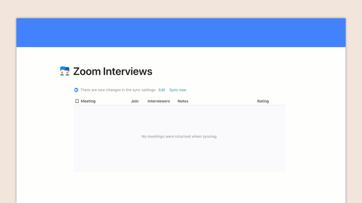Viewport: 362px width, 203px height.
Task: Select the Join column header
Action: pyautogui.click(x=135, y=101)
